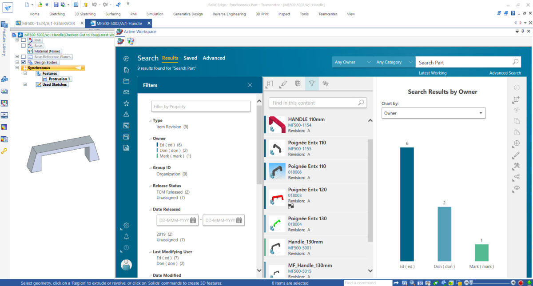Open Home in Active Workspace sidebar
This screenshot has width=533, height=286.
[126, 70]
